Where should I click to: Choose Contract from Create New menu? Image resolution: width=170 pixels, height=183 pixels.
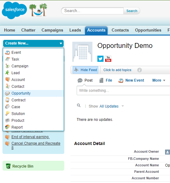[x=33, y=100]
